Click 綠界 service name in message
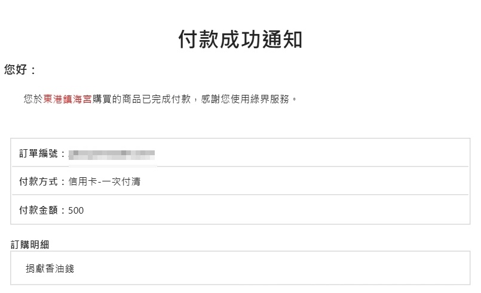 click(259, 99)
